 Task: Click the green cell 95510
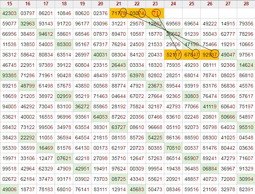(x=246, y=127)
